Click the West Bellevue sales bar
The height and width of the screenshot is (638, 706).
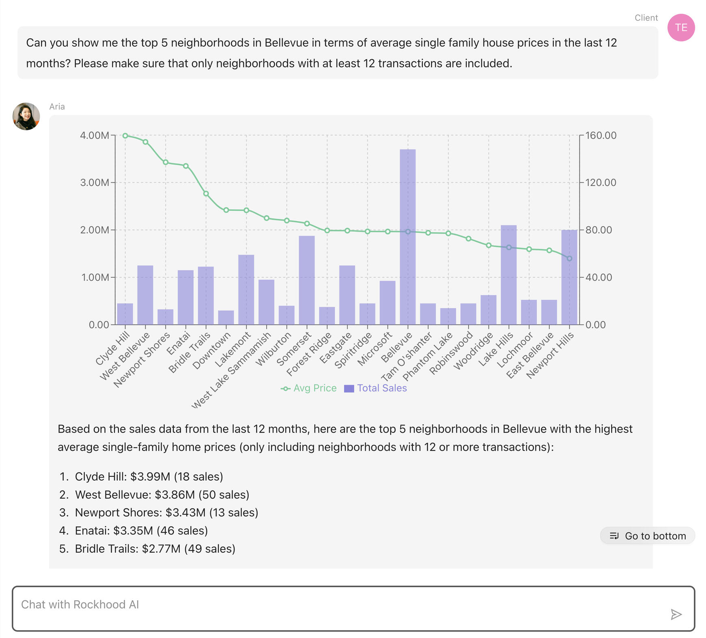click(x=145, y=295)
